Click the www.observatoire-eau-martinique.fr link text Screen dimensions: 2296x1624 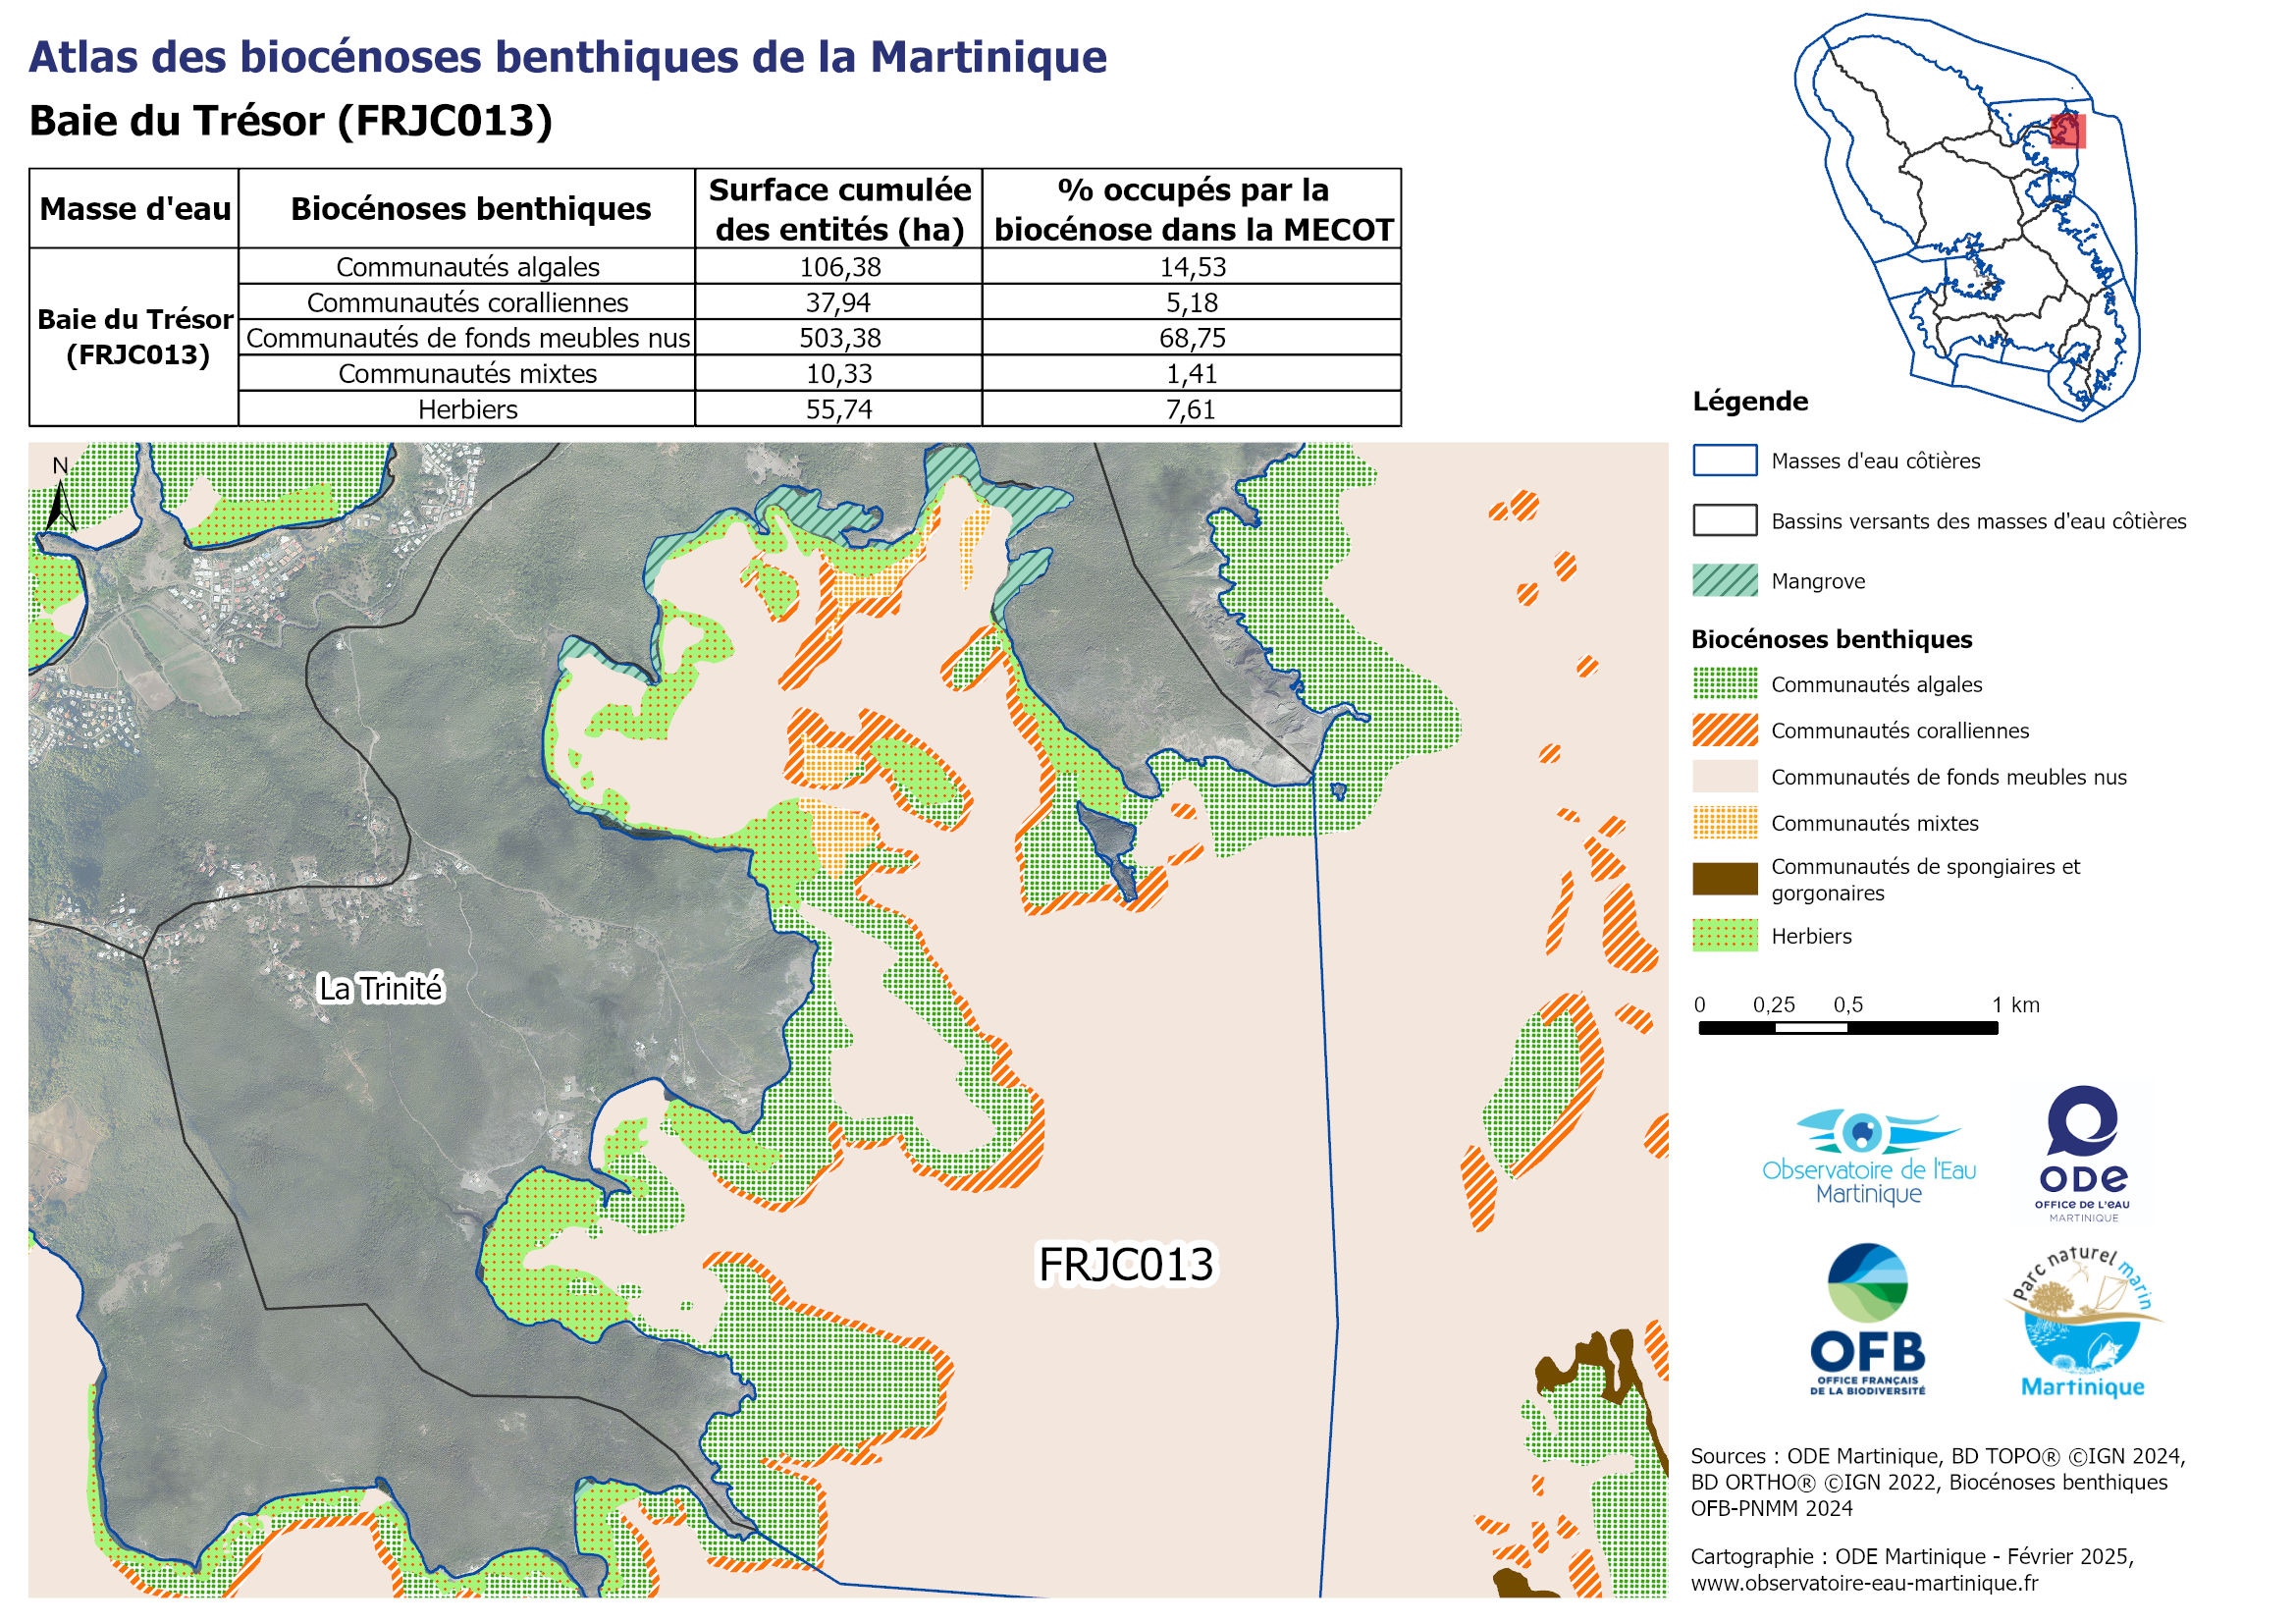click(1864, 1583)
